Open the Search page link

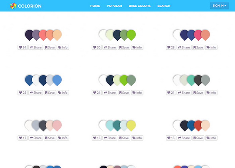click(x=164, y=6)
